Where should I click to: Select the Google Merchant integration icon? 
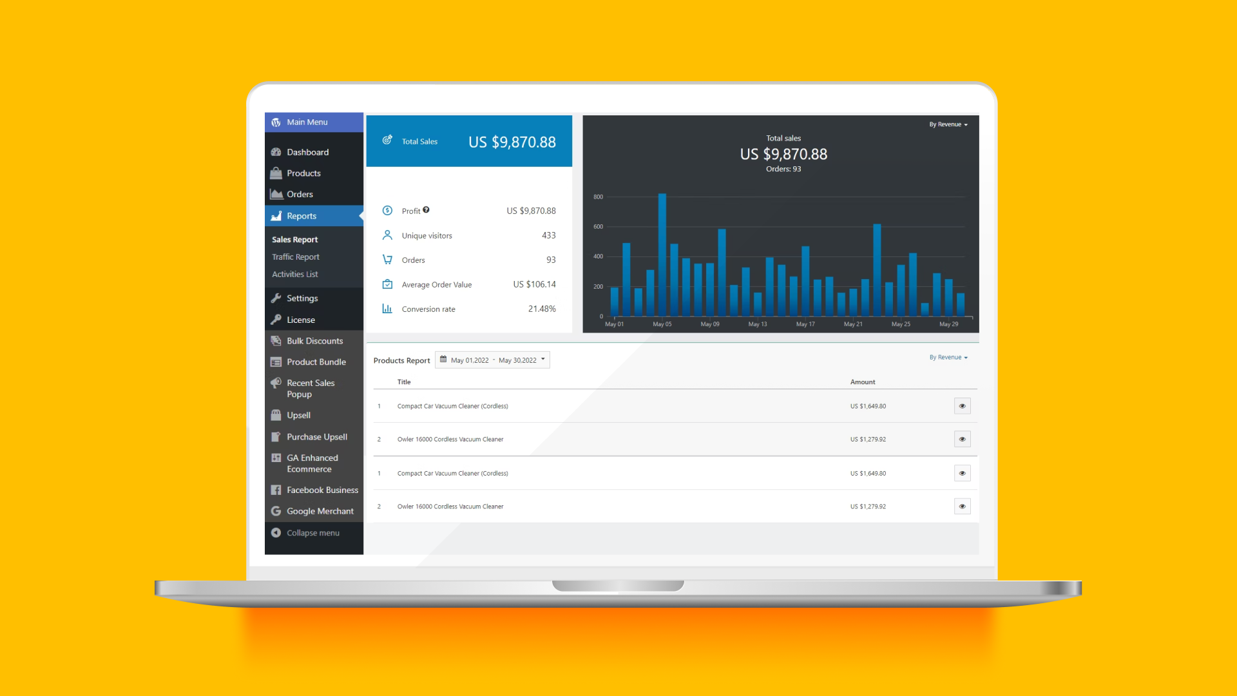(x=276, y=511)
